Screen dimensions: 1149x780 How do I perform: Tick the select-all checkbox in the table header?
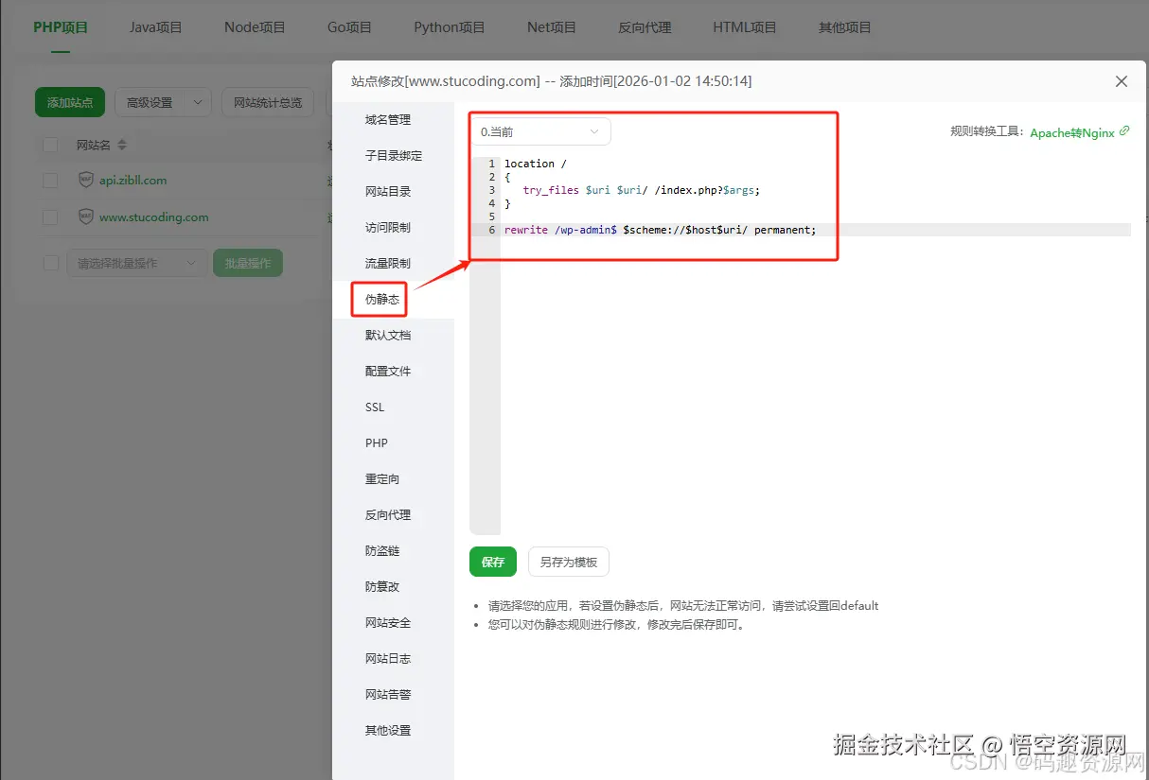click(50, 145)
